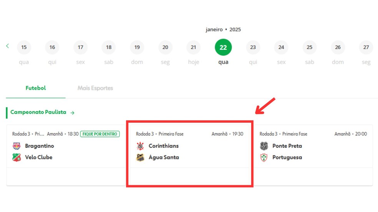
Task: Click the Ponte Preta team crest
Action: 264,146
